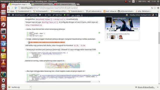Expand the bookmarks bar overflow chevron
Viewport: 160px width, 90px height.
point(158,11)
